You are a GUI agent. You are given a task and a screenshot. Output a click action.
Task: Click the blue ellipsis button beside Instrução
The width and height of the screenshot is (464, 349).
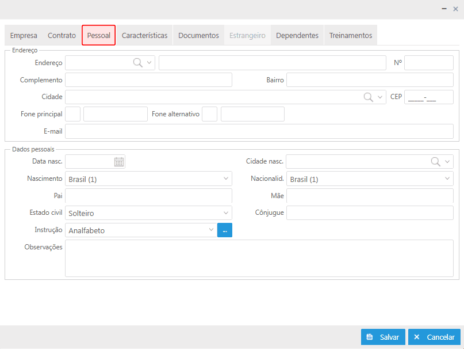225,230
